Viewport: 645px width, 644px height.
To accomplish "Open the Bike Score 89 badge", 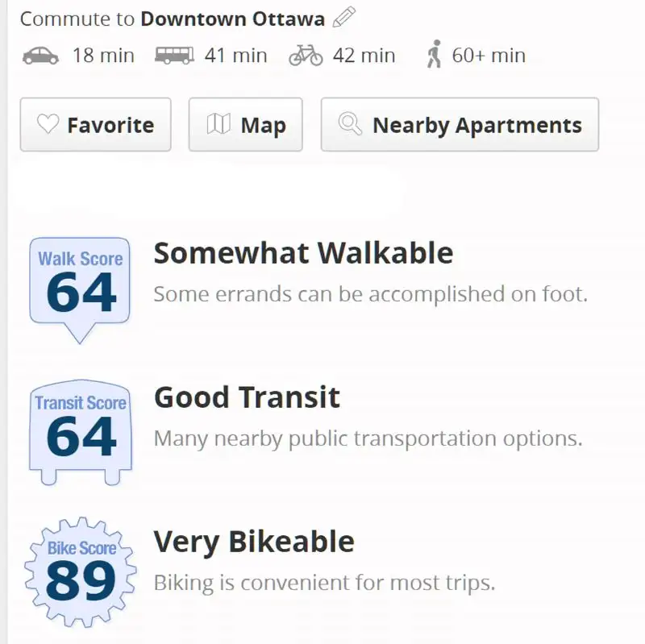I will coord(80,571).
